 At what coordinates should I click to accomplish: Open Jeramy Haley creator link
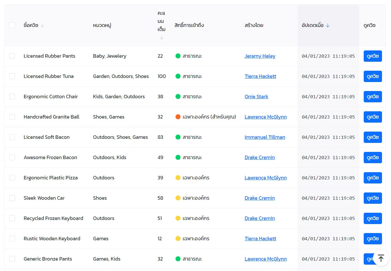(x=260, y=56)
